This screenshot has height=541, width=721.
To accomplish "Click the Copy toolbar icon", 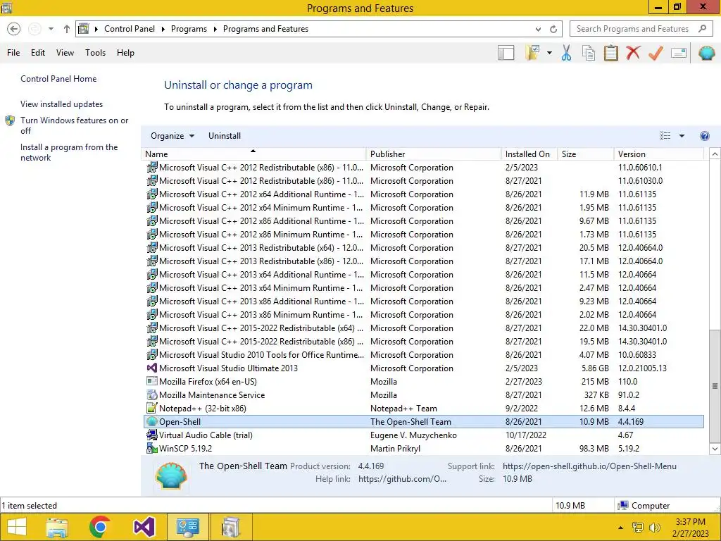I will (589, 53).
